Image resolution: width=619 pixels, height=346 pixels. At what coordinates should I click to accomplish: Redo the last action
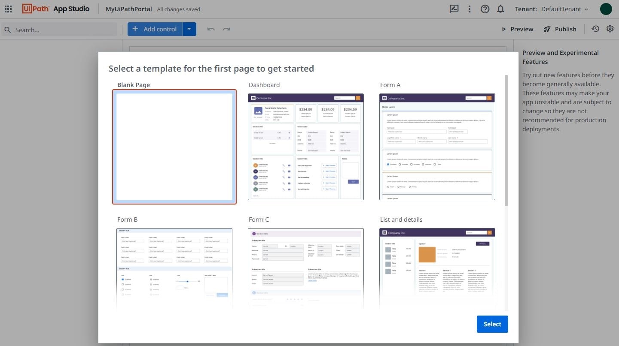pos(227,29)
